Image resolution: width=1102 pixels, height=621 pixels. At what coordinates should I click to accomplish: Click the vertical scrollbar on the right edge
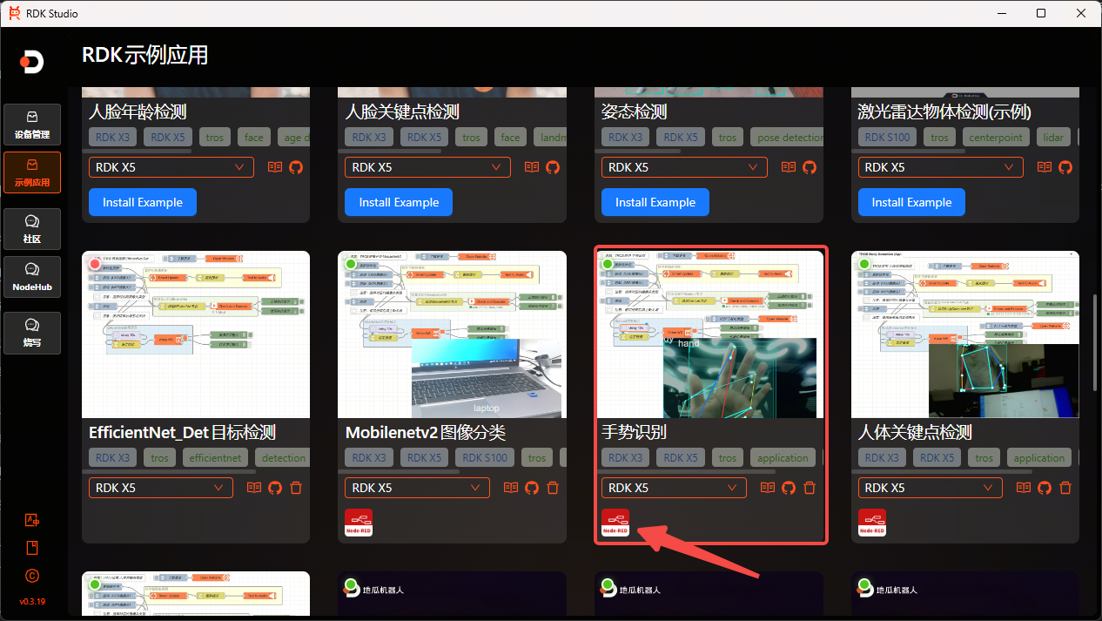click(1096, 344)
